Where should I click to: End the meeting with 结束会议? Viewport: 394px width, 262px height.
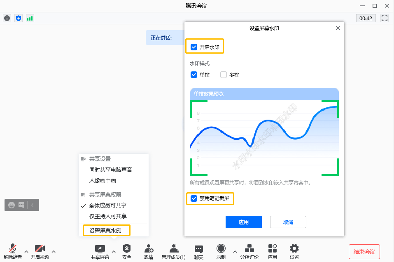point(364,251)
